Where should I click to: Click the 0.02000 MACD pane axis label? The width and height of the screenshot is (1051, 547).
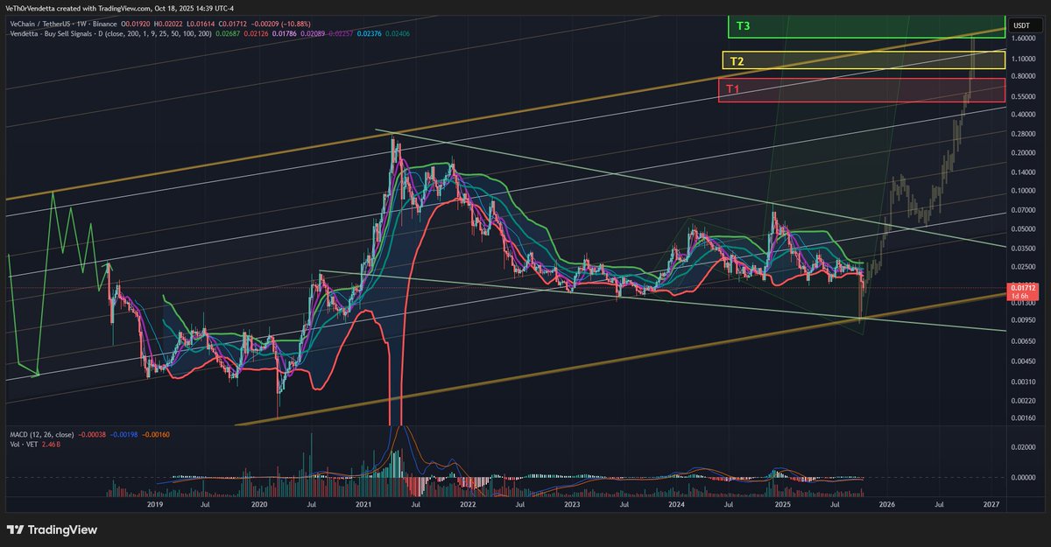click(x=1022, y=446)
